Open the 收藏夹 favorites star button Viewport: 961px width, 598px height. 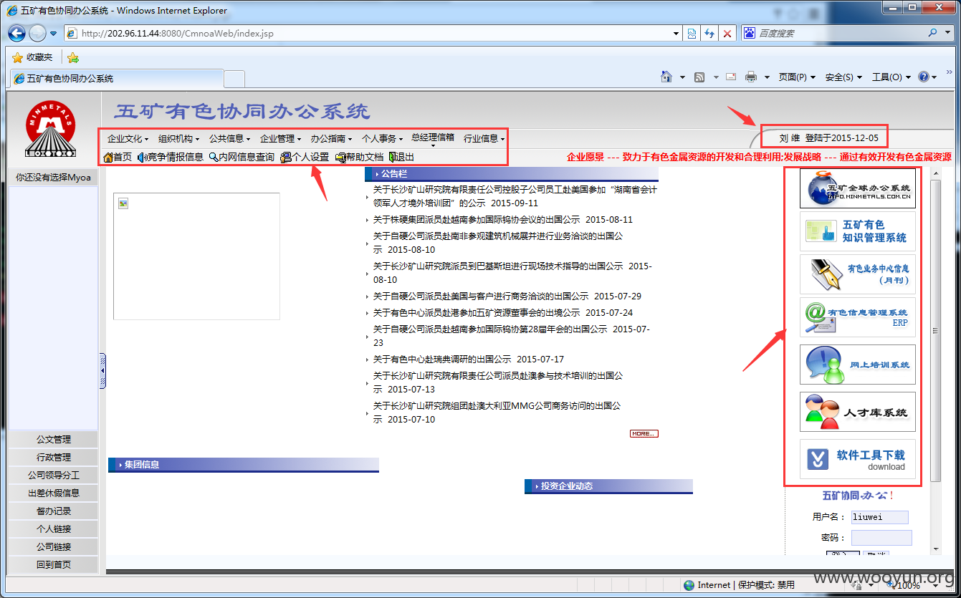32,57
